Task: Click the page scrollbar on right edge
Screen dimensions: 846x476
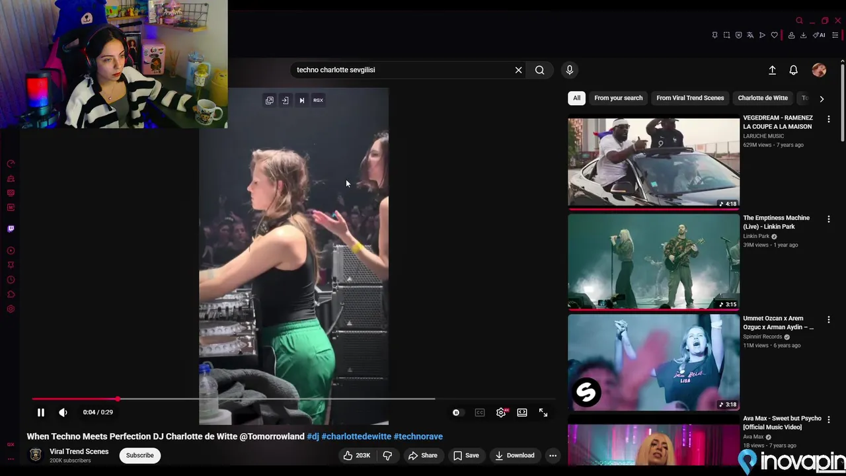Action: pos(843,102)
